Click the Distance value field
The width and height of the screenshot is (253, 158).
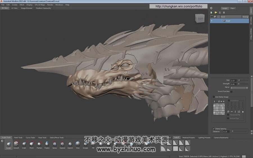226,132
